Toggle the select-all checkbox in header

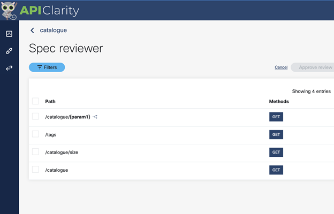(35, 101)
